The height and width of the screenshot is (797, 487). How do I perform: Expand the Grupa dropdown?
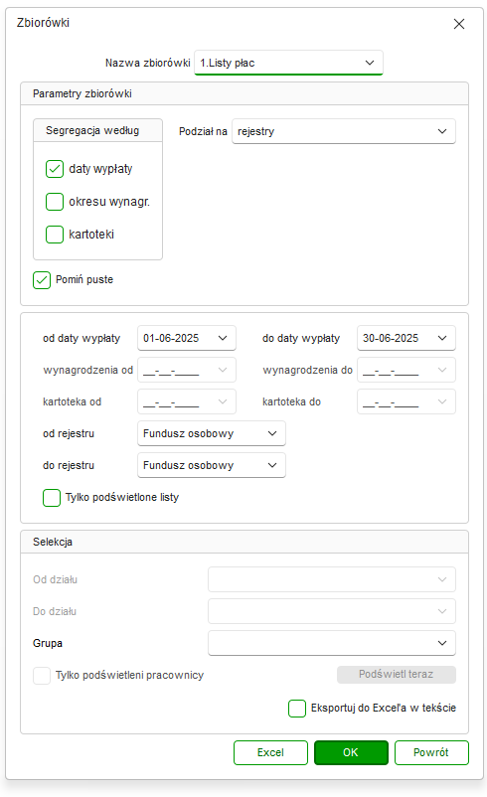(331, 643)
